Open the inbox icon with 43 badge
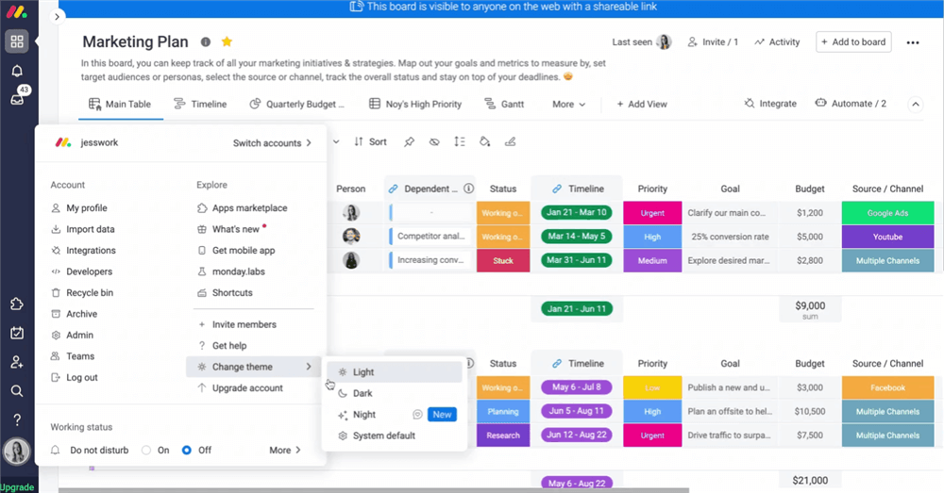 (x=17, y=99)
